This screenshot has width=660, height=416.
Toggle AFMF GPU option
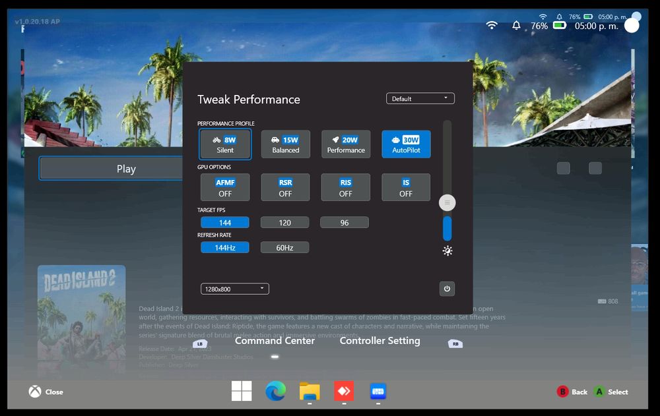pos(225,187)
